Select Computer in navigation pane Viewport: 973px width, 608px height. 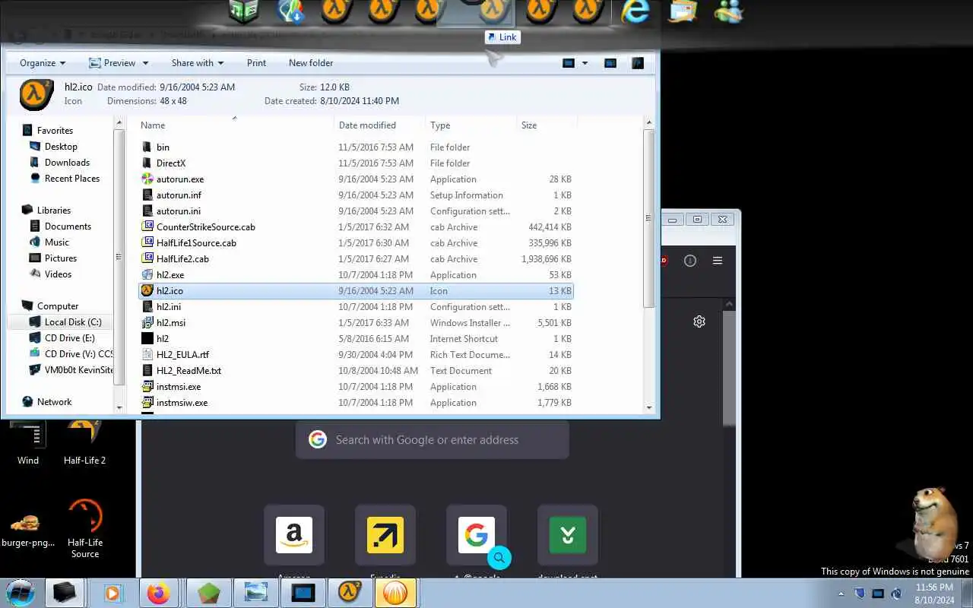tap(58, 306)
